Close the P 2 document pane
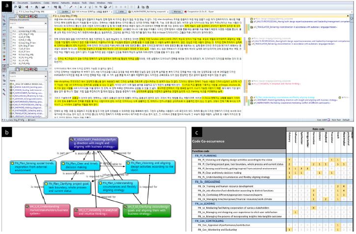Image resolution: width=356 pixels, height=234 pixels. coord(348,16)
